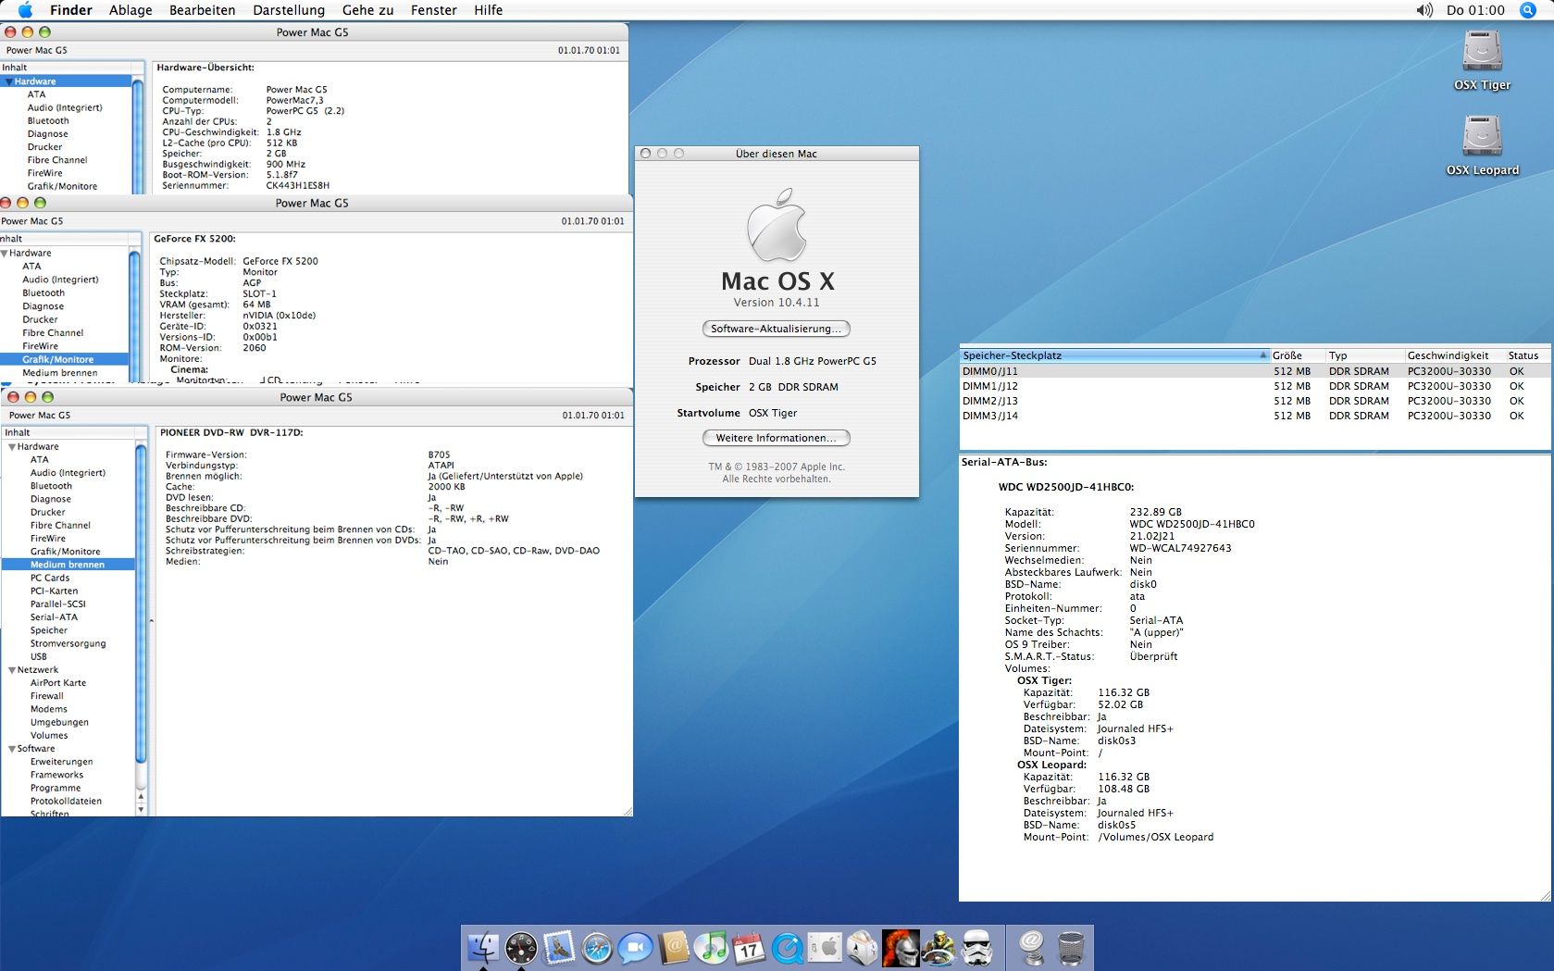Select Bluetooth in the middle window sidebar

click(x=44, y=293)
